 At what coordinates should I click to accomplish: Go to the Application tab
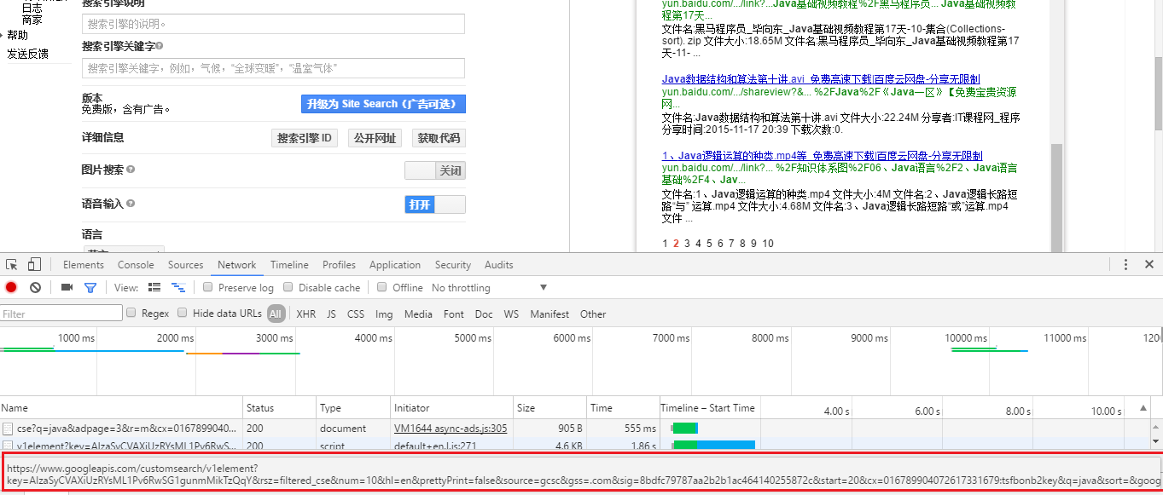point(395,265)
